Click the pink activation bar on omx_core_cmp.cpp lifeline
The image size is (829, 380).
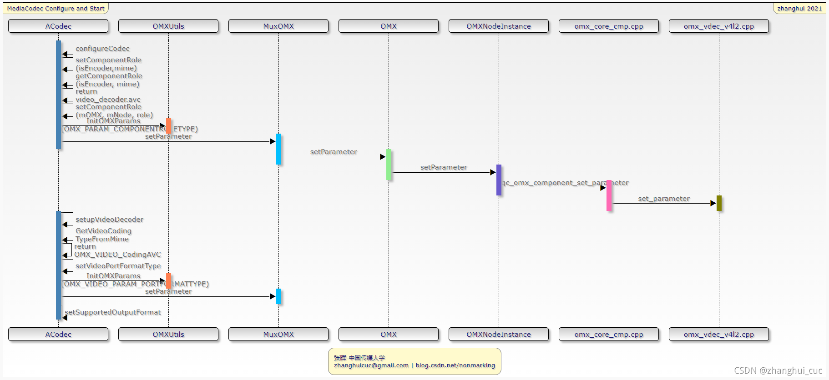[x=609, y=195]
